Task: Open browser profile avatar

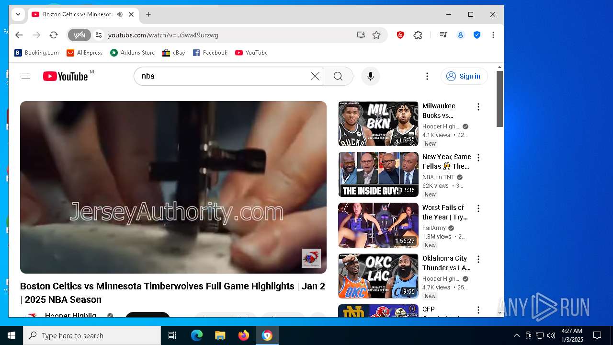Action: 461,35
